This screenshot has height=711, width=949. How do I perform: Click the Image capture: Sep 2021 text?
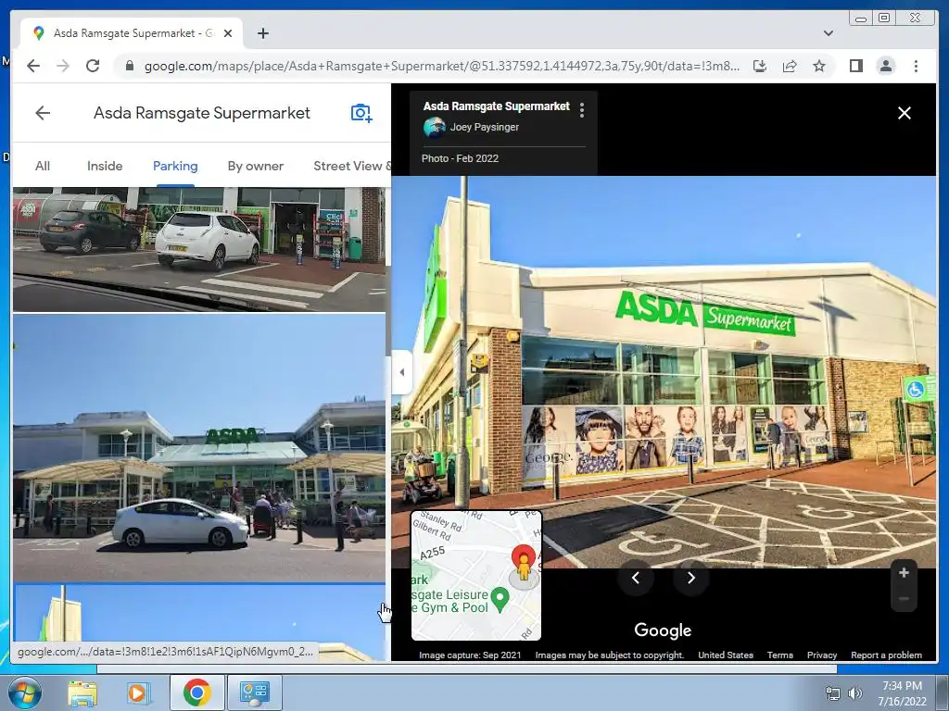(470, 655)
